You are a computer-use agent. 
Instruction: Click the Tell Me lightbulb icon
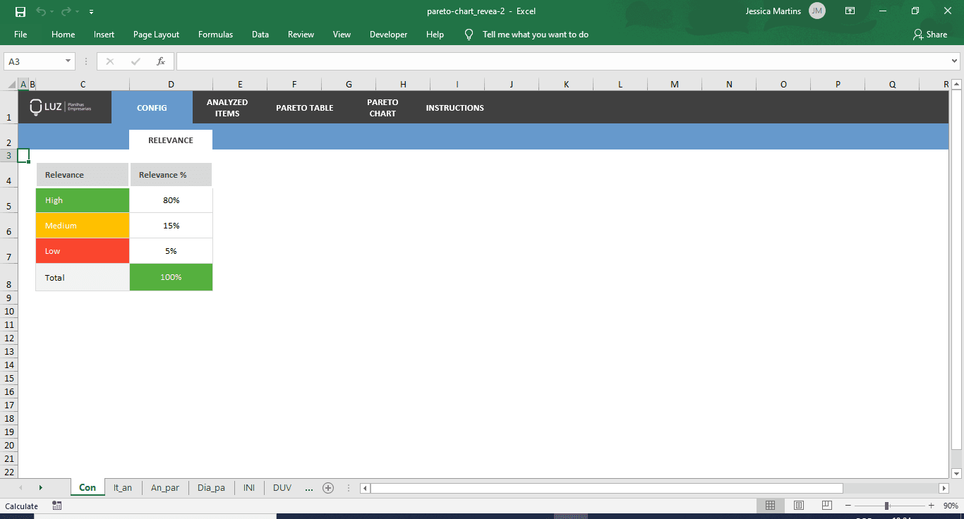tap(469, 34)
